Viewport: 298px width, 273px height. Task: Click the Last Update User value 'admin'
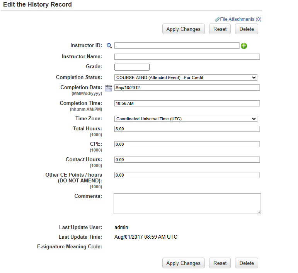pyautogui.click(x=121, y=228)
